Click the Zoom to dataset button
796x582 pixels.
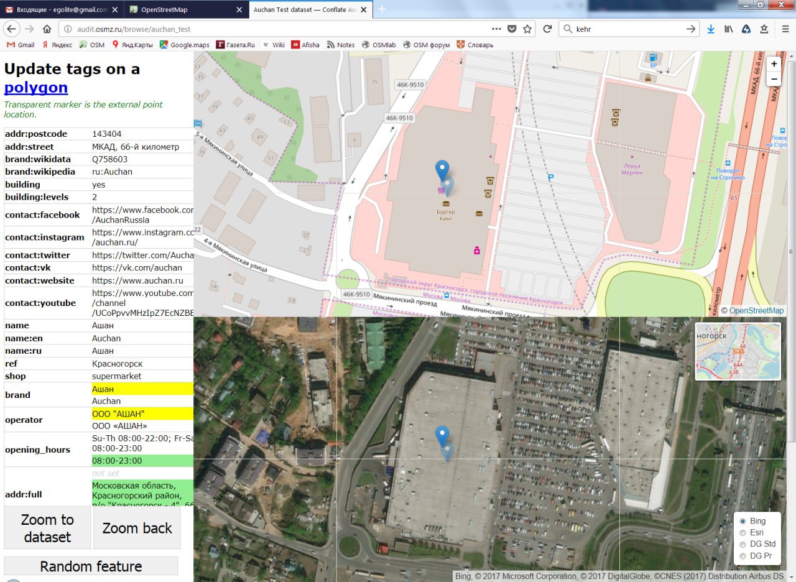(47, 528)
